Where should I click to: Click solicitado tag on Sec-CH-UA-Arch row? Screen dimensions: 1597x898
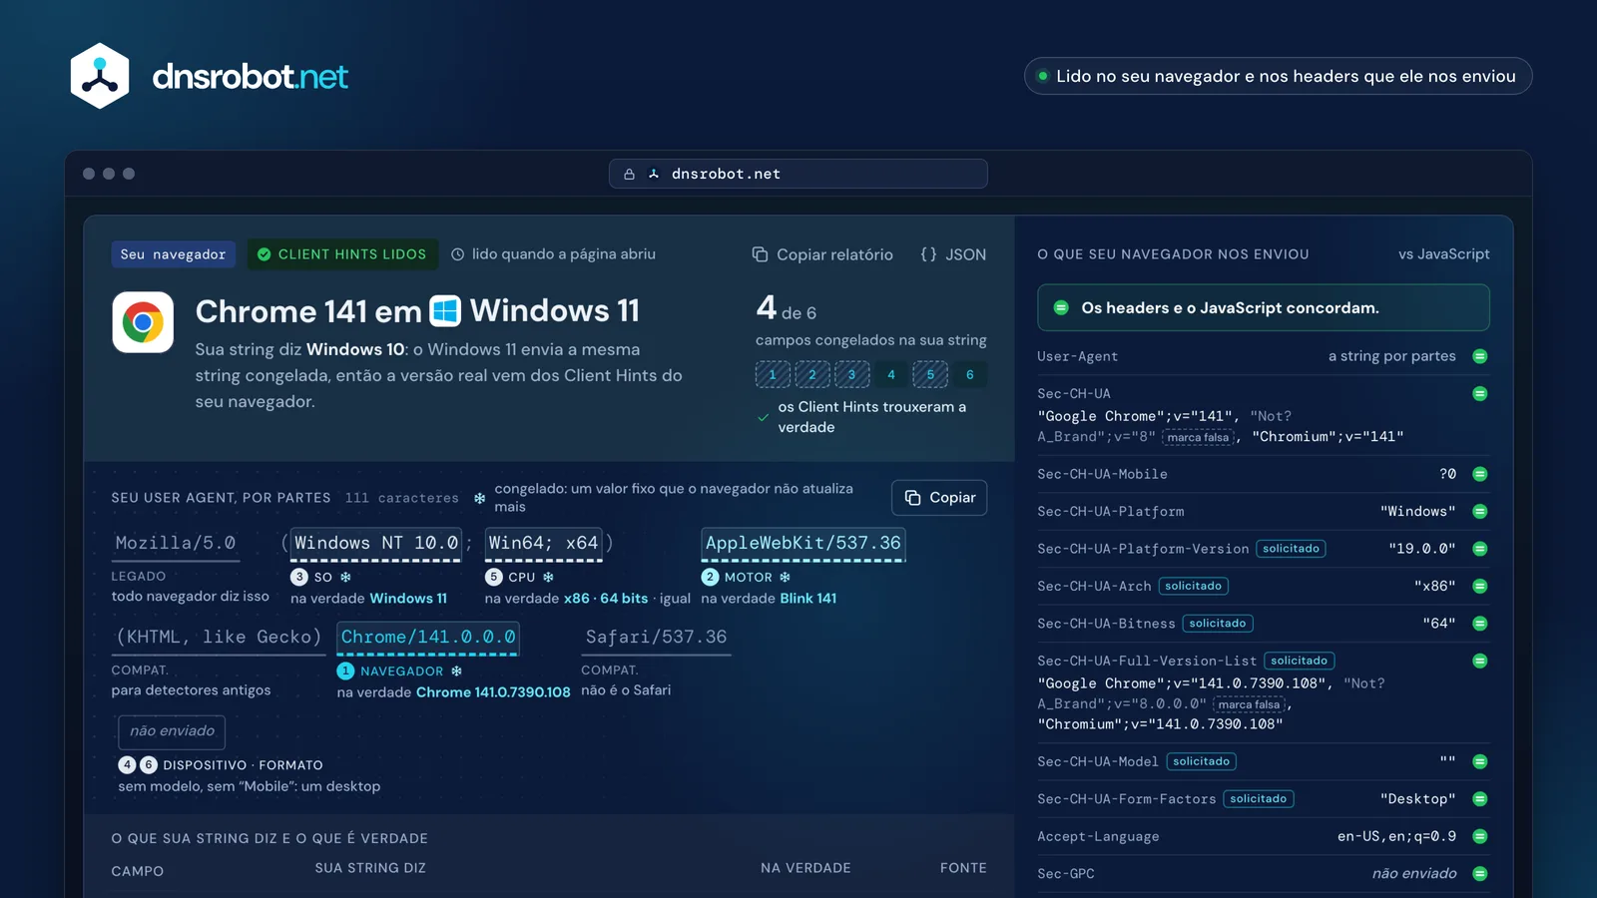click(x=1193, y=586)
